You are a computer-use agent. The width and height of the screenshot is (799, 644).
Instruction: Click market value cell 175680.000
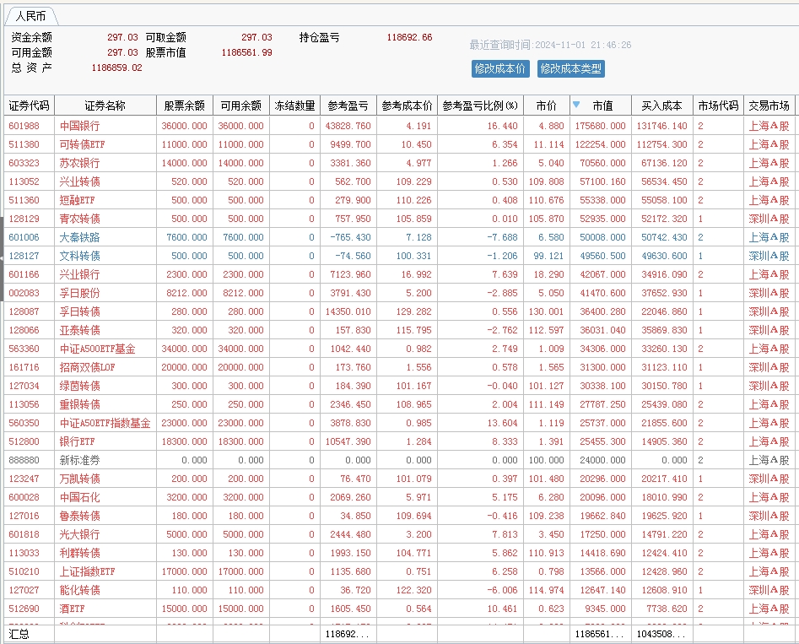(x=600, y=126)
